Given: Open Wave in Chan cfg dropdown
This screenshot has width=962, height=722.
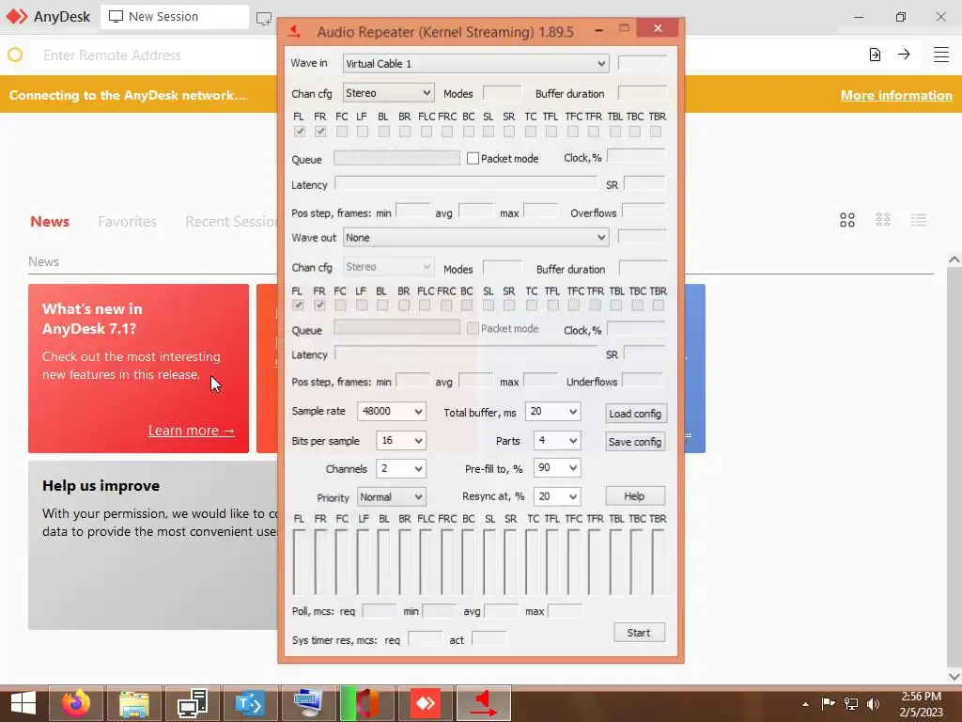Looking at the screenshot, I should 388,93.
